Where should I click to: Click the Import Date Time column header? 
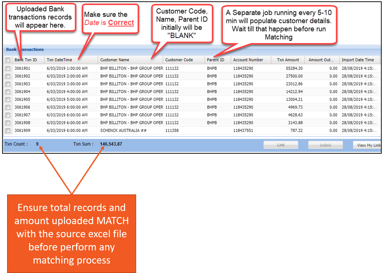click(x=358, y=60)
